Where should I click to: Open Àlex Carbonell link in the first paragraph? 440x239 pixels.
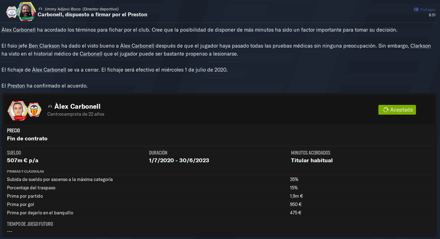[x=18, y=30]
